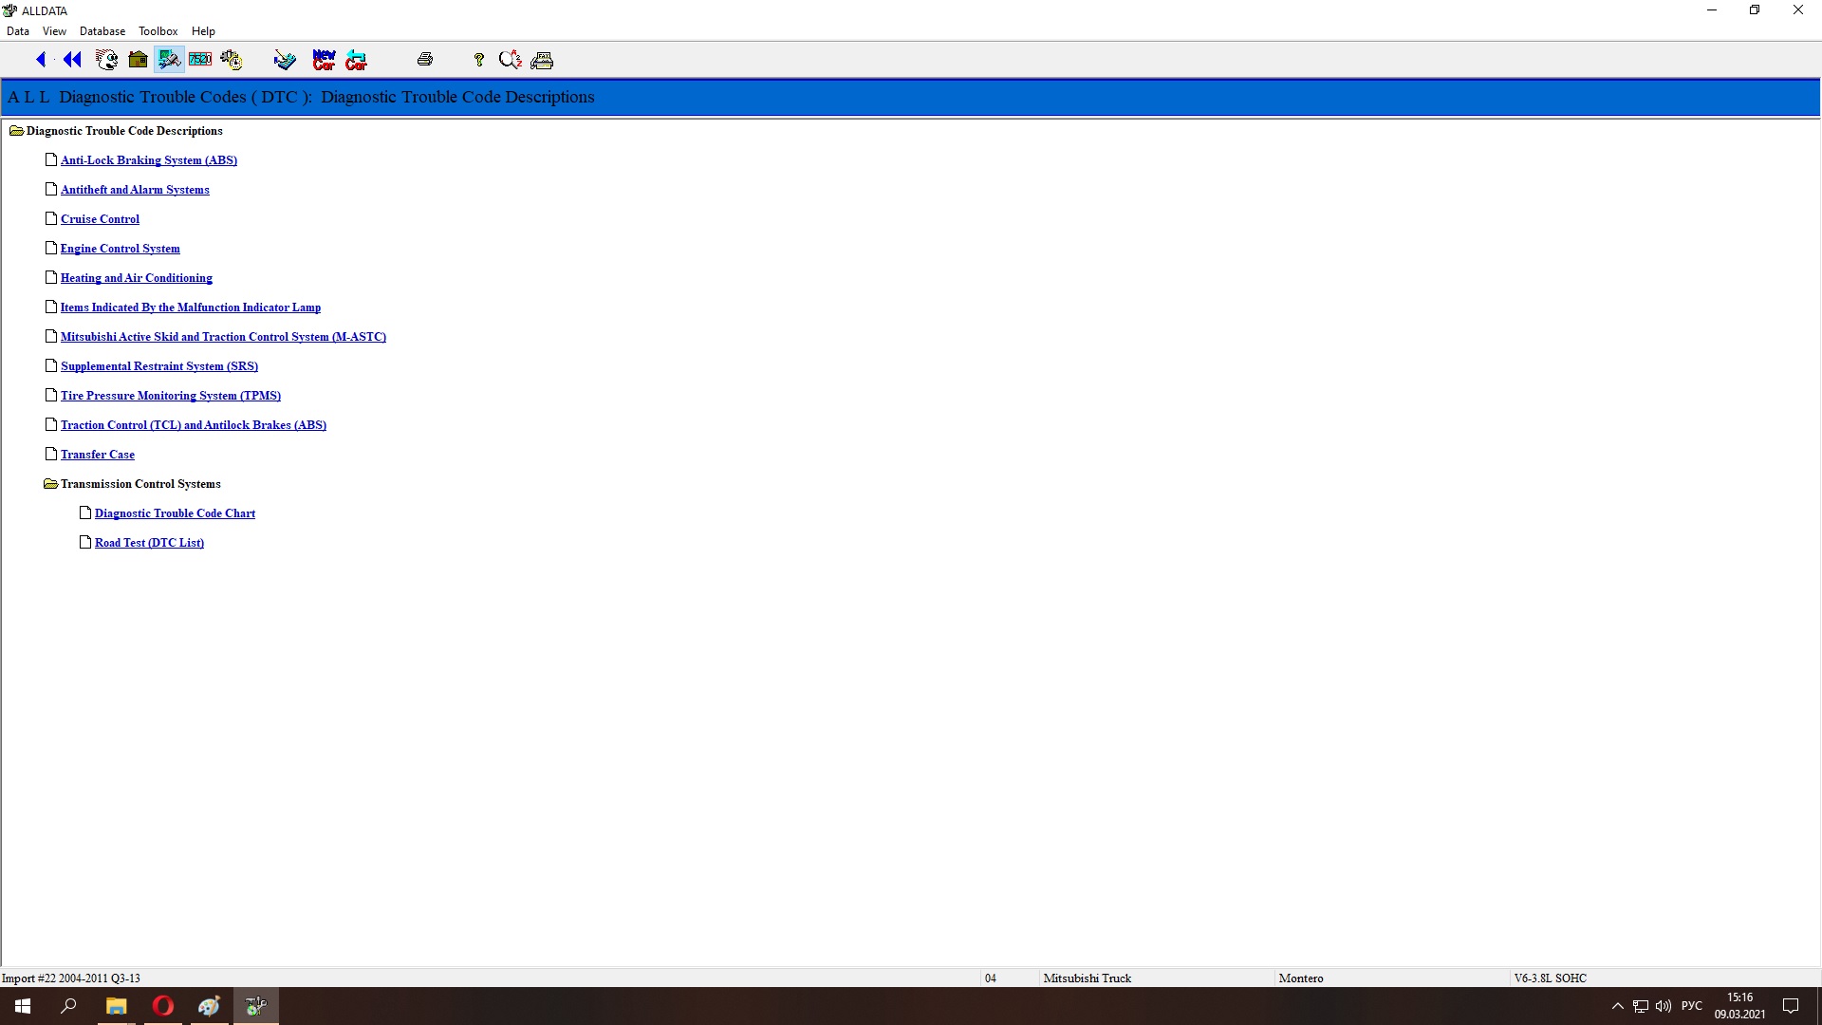1822x1025 pixels.
Task: Click the A-Z magnifier search icon
Action: coord(511,60)
